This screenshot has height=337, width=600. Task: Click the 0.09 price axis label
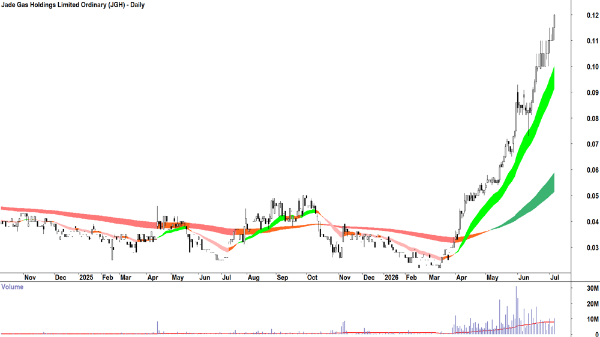click(592, 92)
